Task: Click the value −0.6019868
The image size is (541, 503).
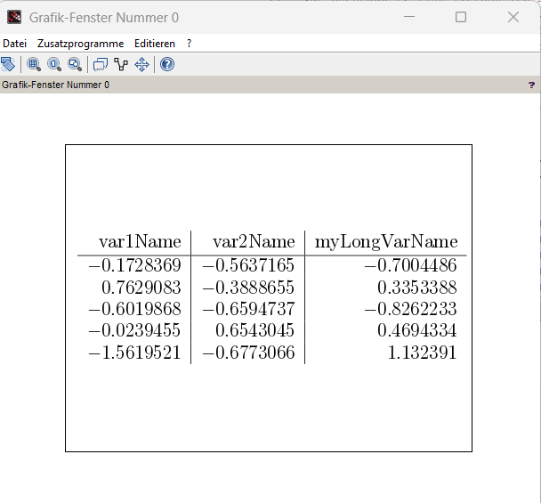Action: (x=134, y=309)
